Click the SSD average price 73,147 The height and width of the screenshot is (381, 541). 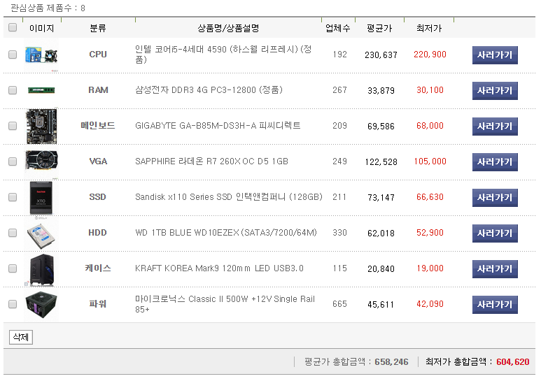coord(381,197)
